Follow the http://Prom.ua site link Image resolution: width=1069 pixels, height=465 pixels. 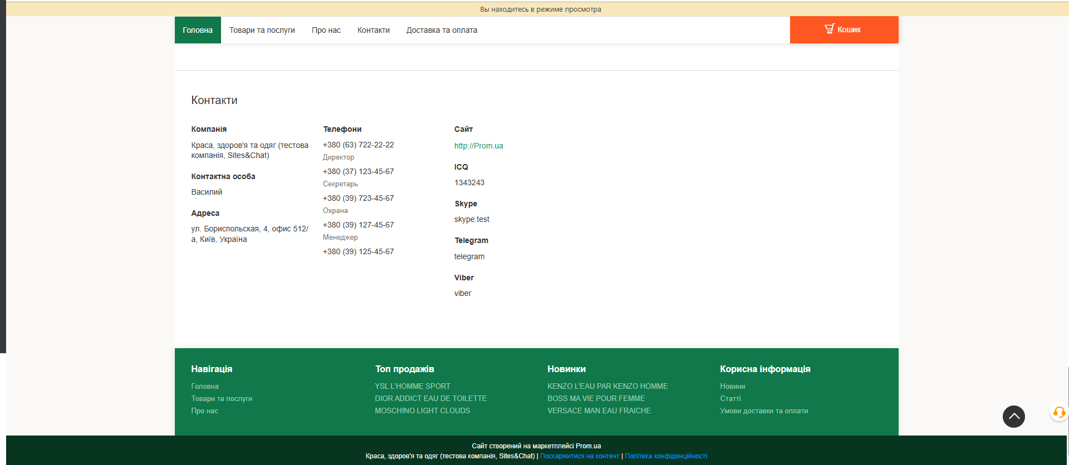478,146
